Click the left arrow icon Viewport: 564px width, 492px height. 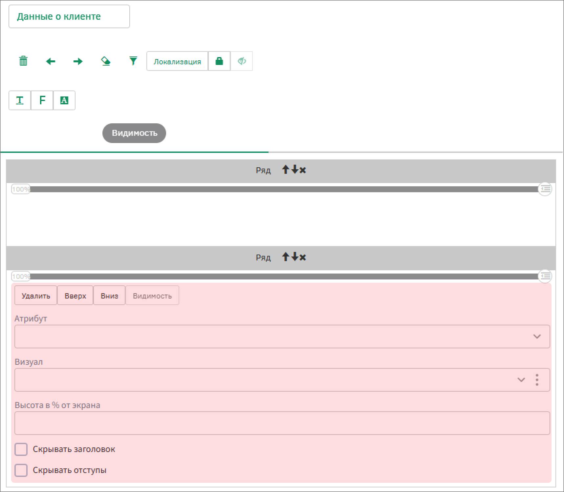pos(51,61)
